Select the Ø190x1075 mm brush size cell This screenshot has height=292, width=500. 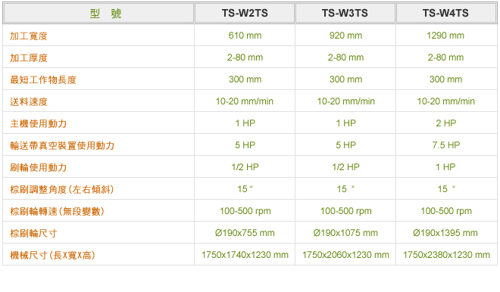(345, 233)
